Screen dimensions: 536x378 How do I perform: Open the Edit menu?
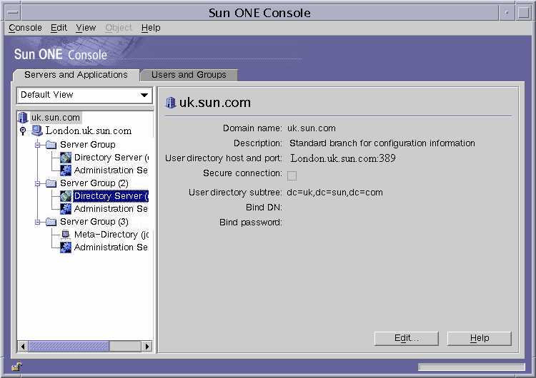coord(59,28)
